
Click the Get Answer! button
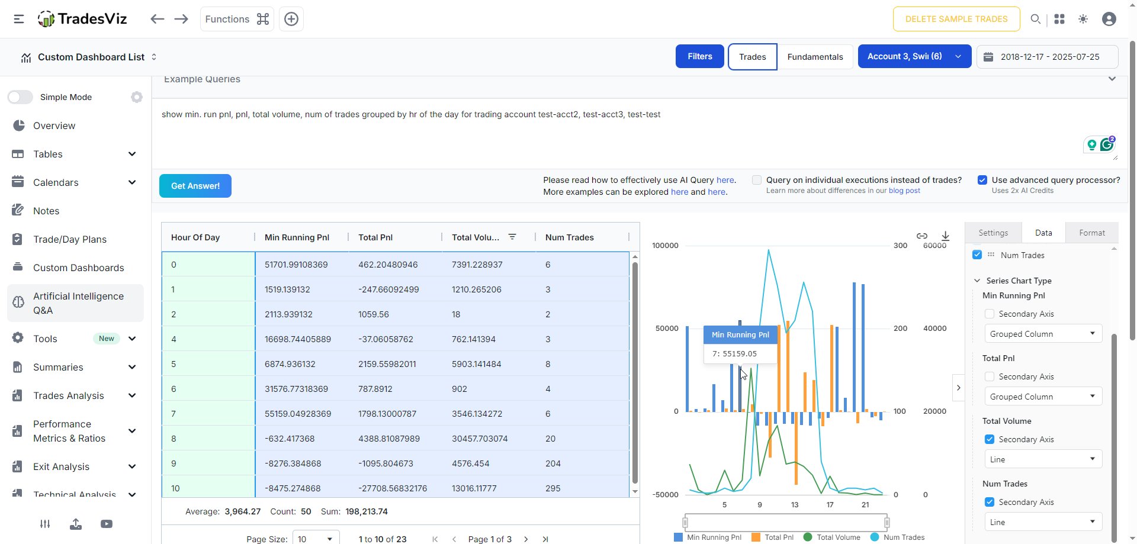195,186
